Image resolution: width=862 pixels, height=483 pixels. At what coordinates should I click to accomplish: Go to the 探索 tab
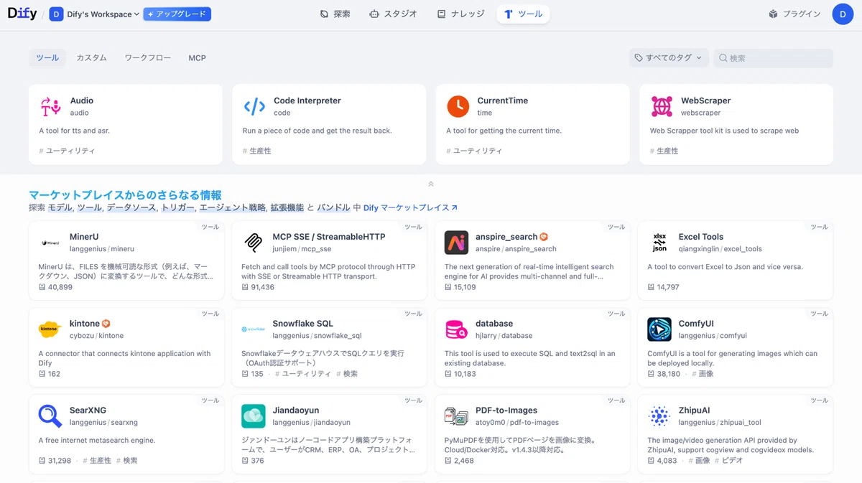(x=335, y=14)
